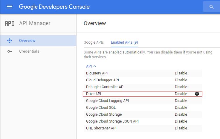
Task: Click the Overview sidebar icon
Action: tap(10, 41)
